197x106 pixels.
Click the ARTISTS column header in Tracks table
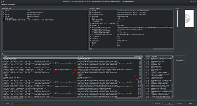(105, 56)
